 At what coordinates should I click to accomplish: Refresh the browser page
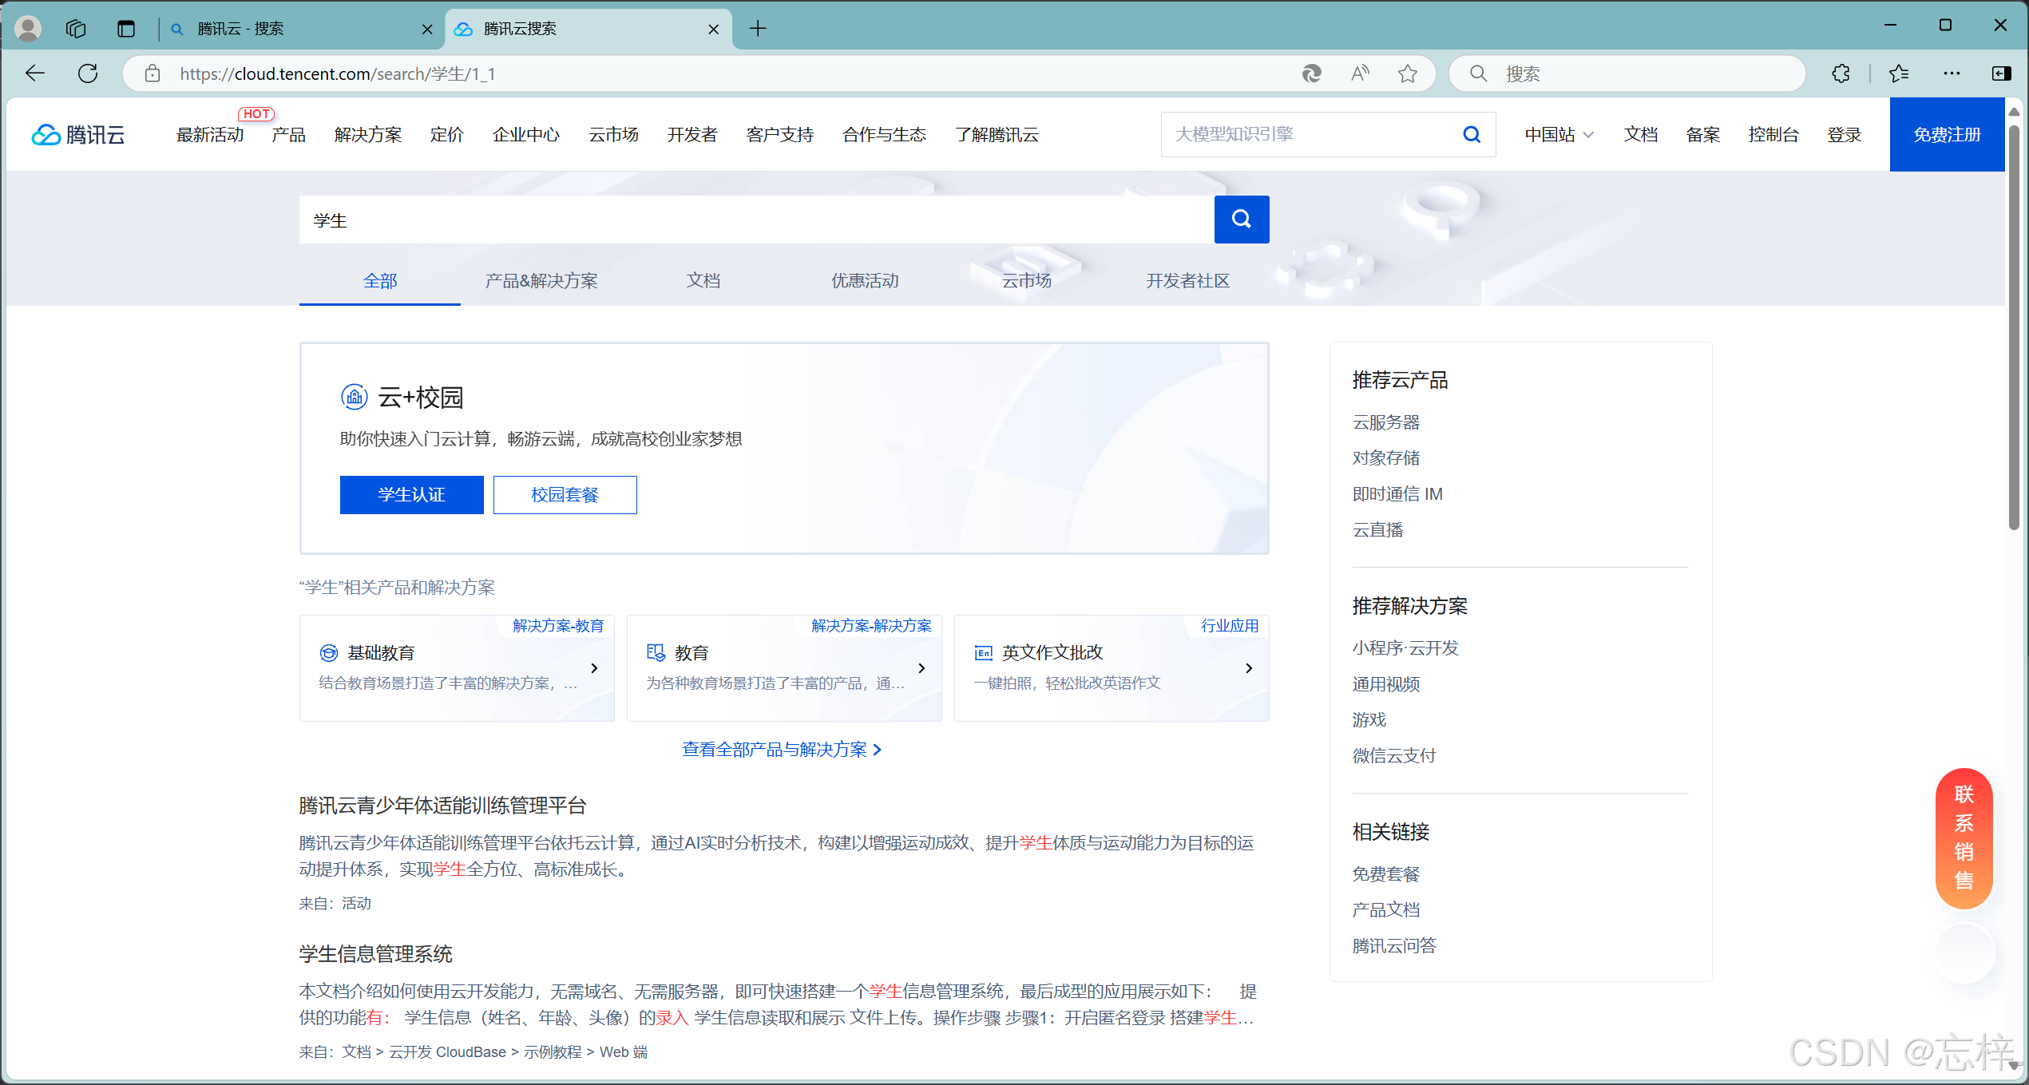pos(88,73)
